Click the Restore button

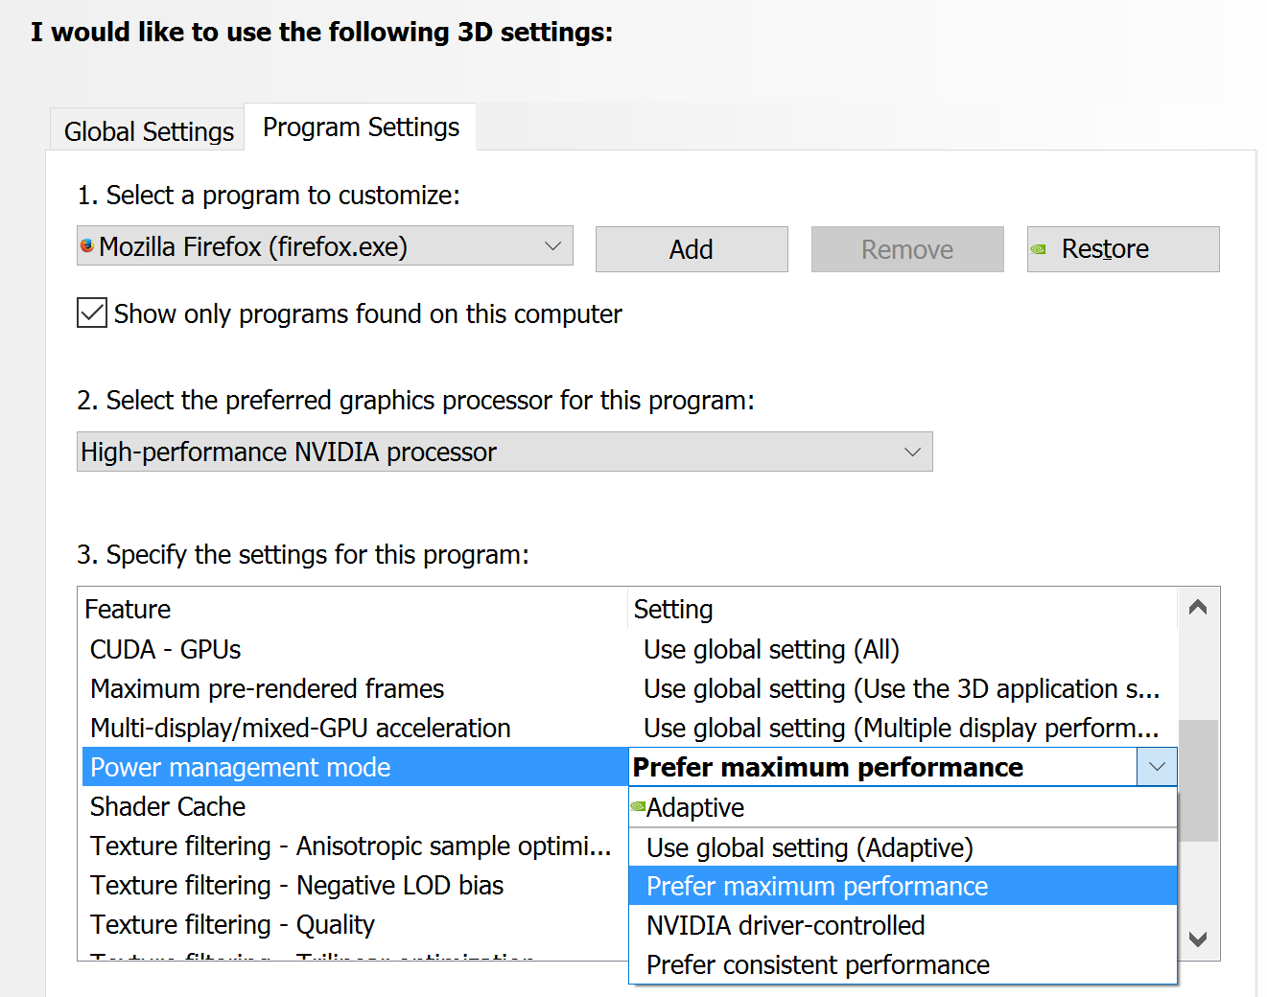(1123, 249)
